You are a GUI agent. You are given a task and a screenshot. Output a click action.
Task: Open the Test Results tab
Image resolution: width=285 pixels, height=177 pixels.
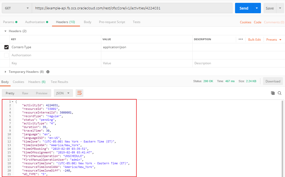[59, 82]
